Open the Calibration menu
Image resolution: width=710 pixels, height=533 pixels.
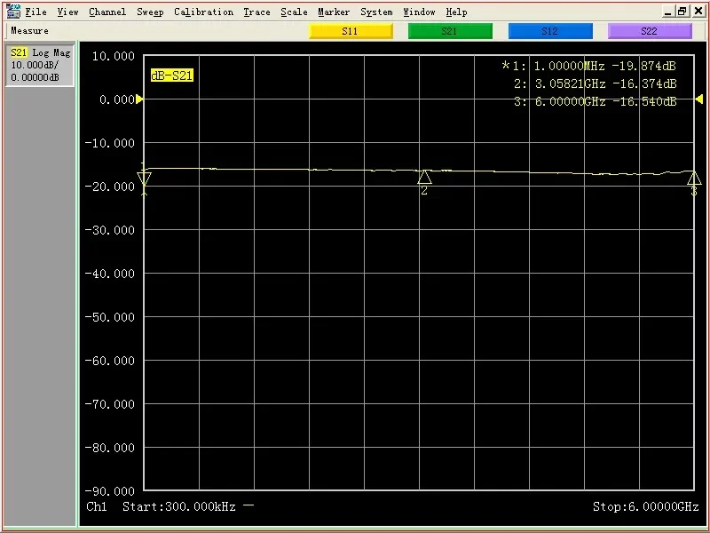point(203,12)
